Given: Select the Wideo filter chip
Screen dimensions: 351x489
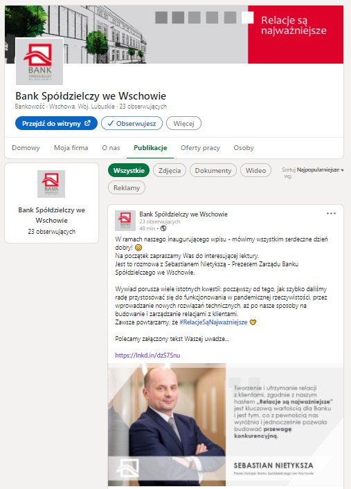Looking at the screenshot, I should pos(255,171).
